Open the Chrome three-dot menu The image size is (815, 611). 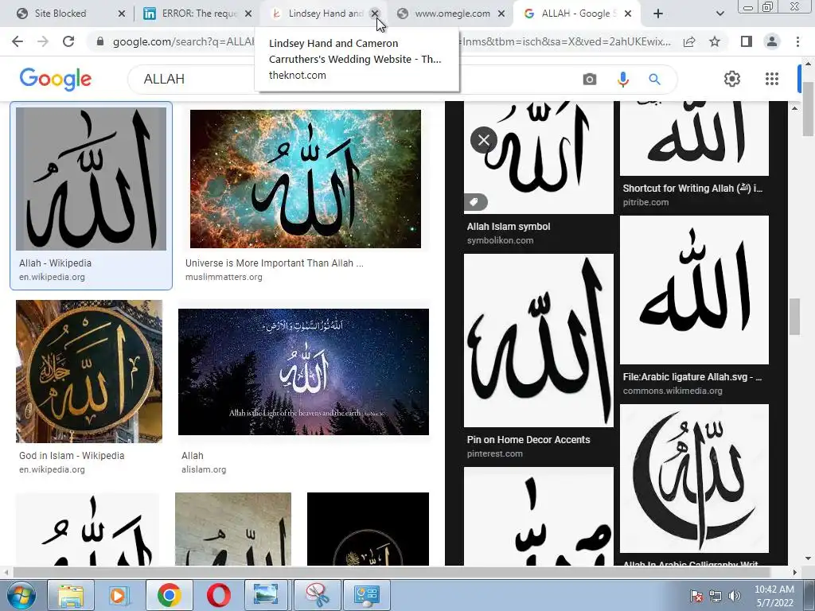[797, 41]
